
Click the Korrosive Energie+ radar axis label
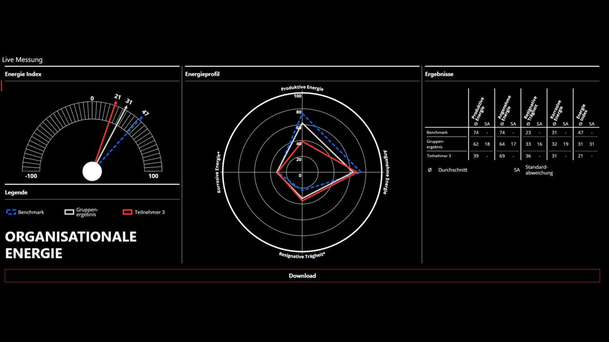coord(219,172)
